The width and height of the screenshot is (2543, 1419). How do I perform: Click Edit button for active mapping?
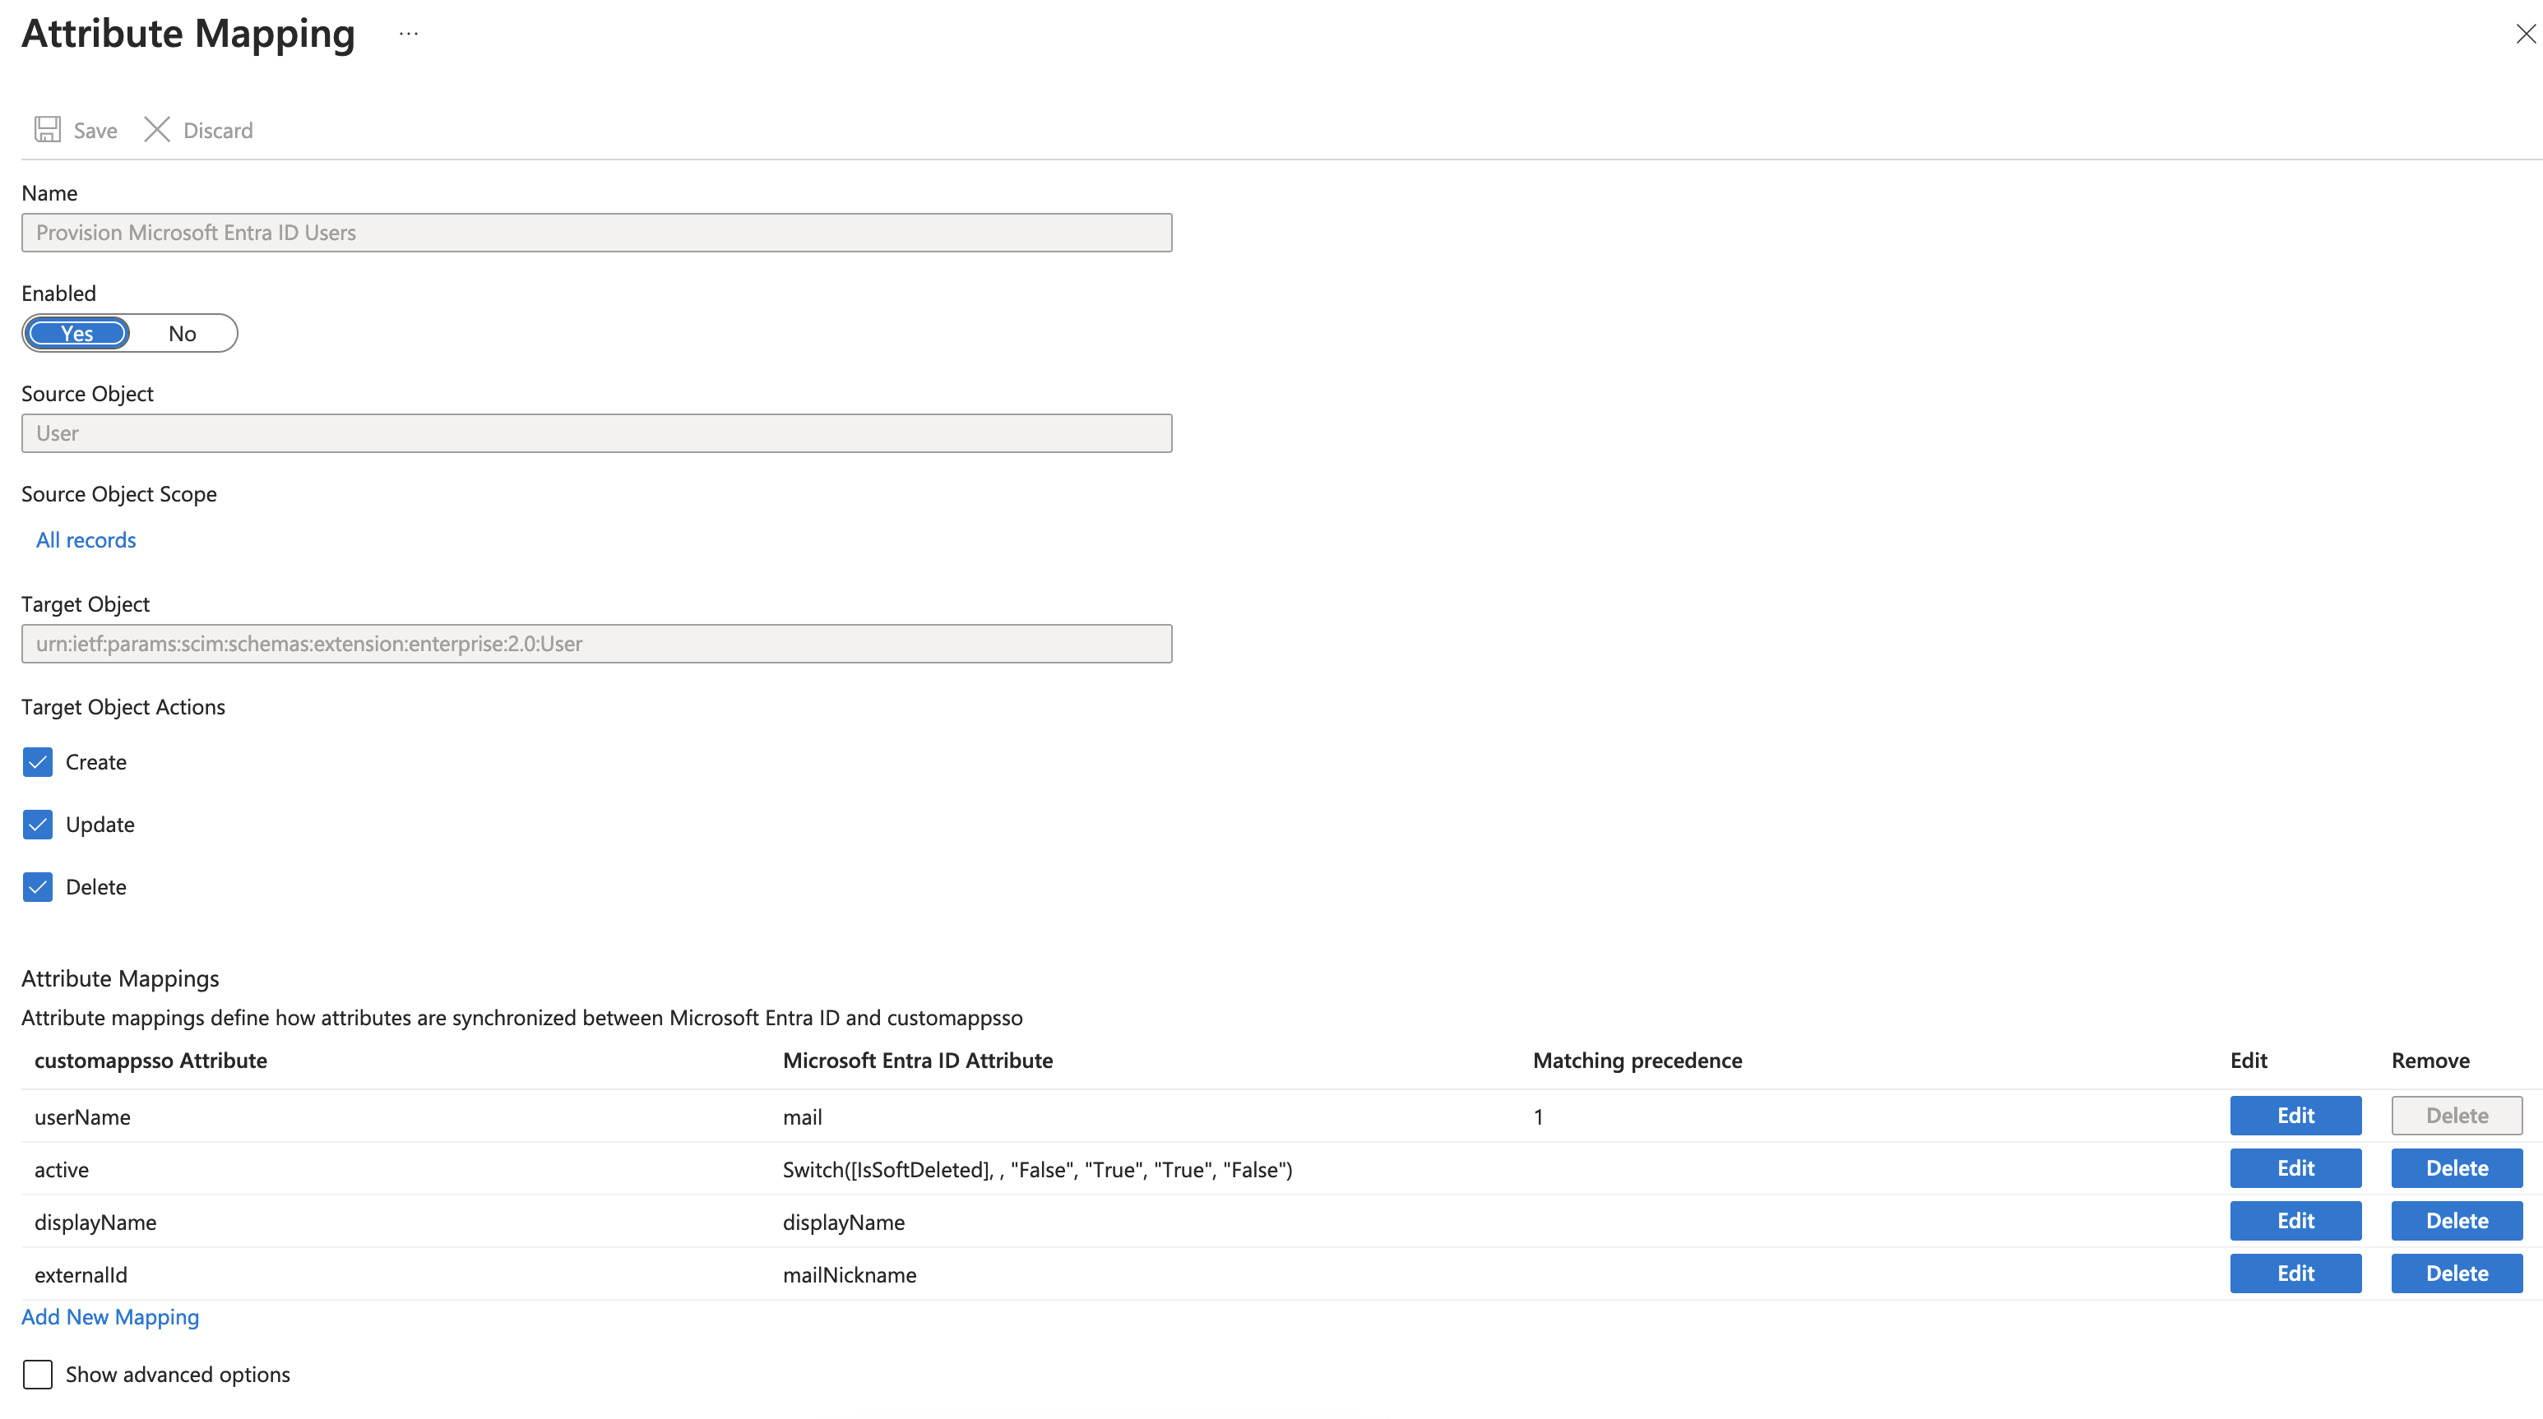[x=2295, y=1167]
